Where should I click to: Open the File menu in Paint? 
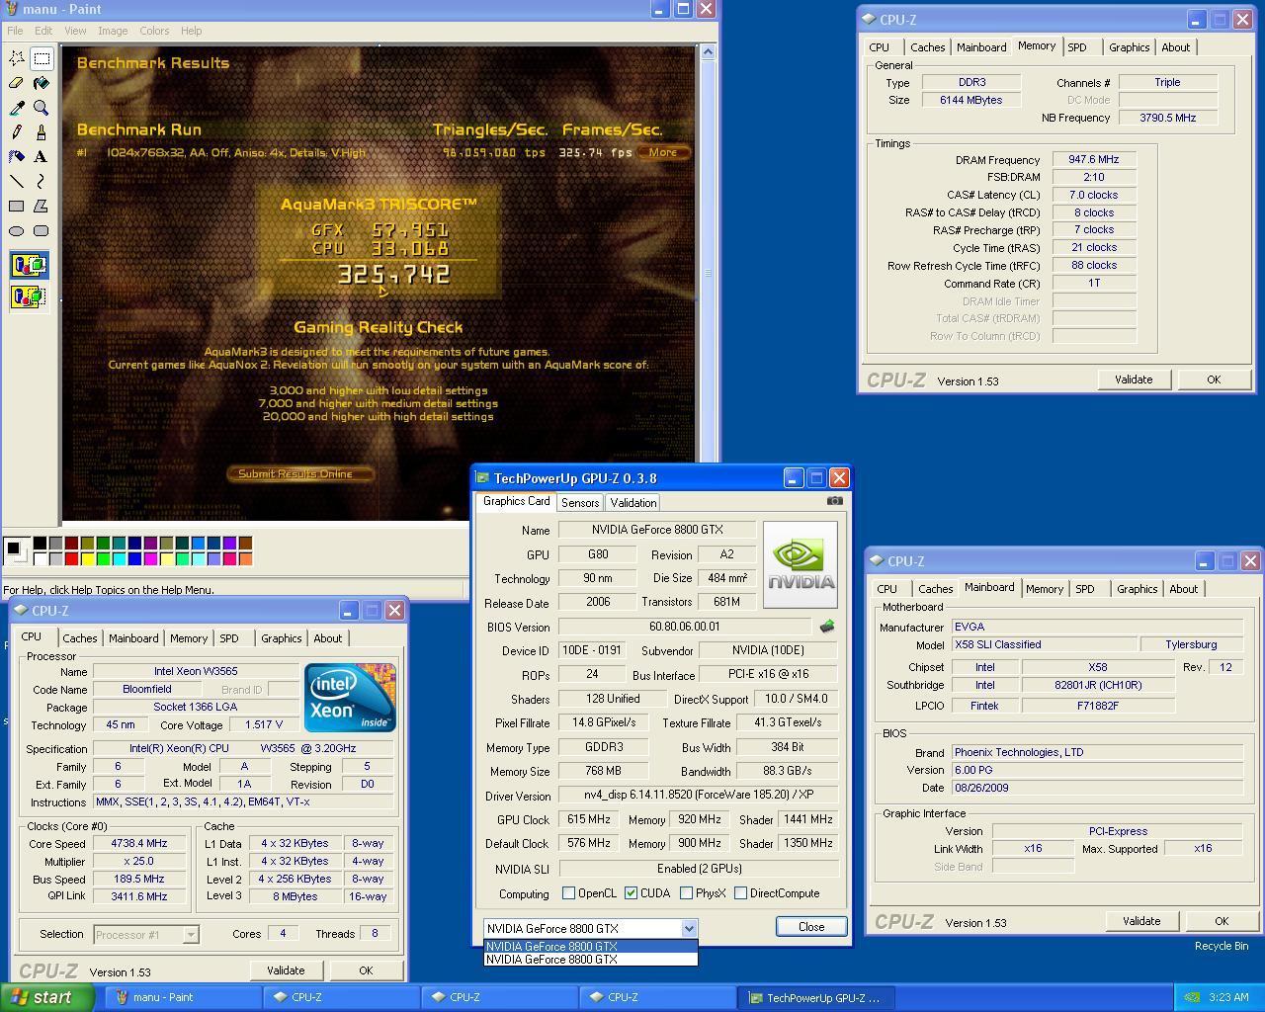[x=15, y=31]
